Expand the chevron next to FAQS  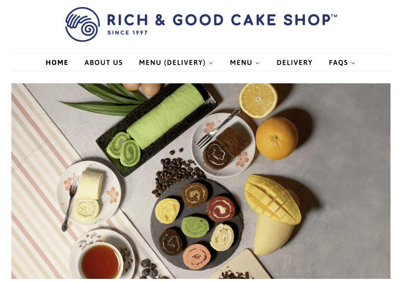(x=353, y=63)
